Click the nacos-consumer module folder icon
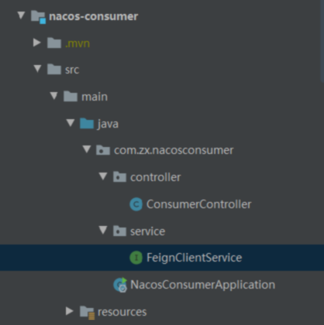 point(38,17)
